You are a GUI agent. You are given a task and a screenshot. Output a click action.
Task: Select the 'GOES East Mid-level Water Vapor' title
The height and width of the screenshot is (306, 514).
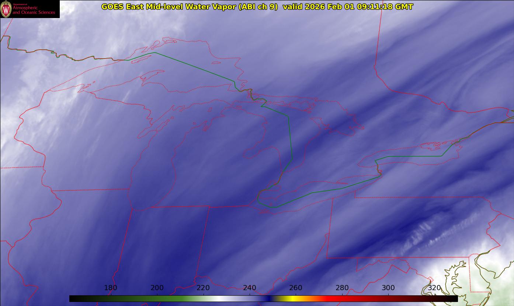pos(190,7)
